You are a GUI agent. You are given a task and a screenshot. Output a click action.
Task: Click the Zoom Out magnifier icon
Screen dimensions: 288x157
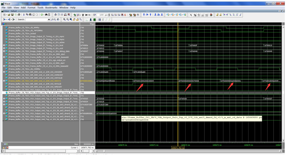pyautogui.click(x=67, y=19)
